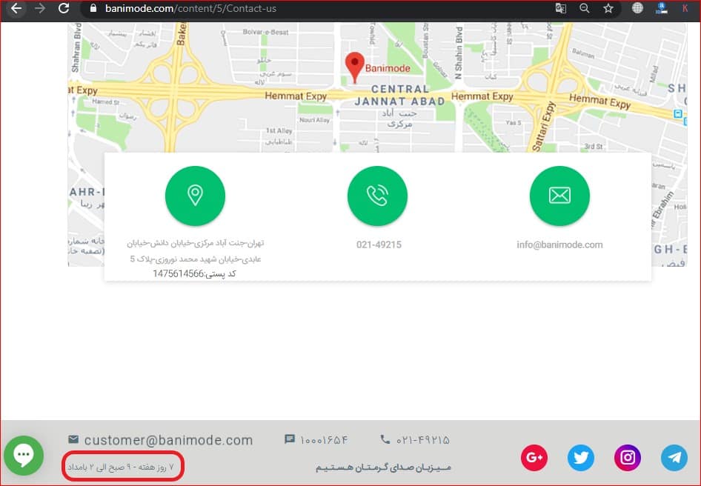This screenshot has height=486, width=701.
Task: Click the Persian slogan text in footer
Action: 384,467
